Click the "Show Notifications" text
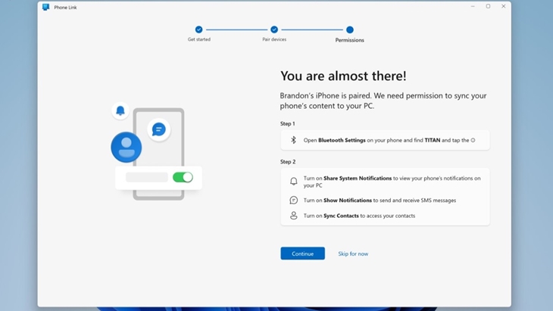Screen dimensions: 553x311 pyautogui.click(x=348, y=200)
